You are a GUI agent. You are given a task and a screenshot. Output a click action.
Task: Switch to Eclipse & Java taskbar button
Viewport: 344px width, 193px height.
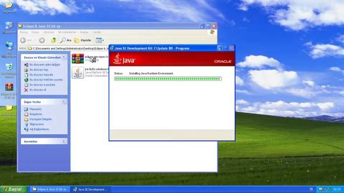tap(49, 189)
